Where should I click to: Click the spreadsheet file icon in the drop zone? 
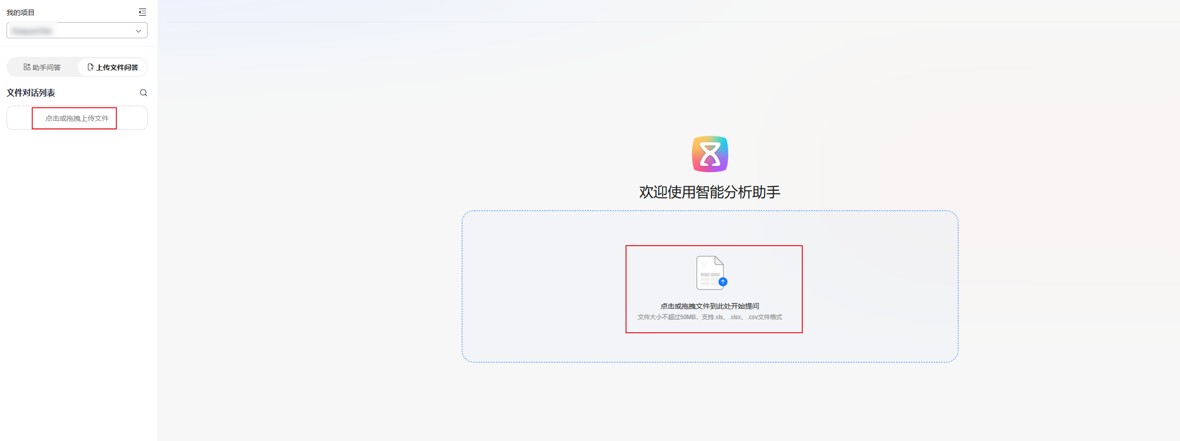(x=710, y=273)
